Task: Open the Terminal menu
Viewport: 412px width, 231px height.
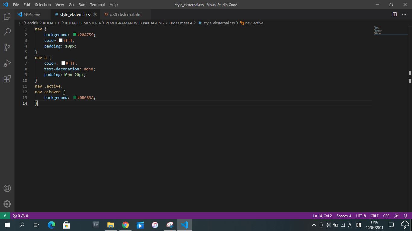Action: [97, 5]
